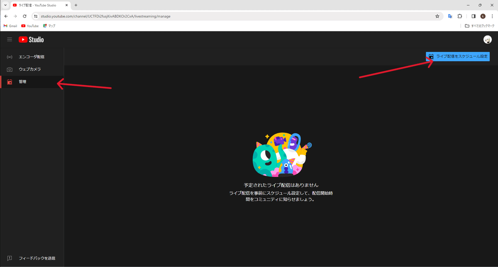Open the YouTube Studio hamburger menu
Screen dimensions: 498x267
click(x=10, y=40)
